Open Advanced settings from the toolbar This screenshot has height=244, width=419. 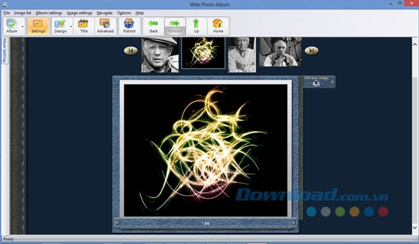tap(105, 26)
